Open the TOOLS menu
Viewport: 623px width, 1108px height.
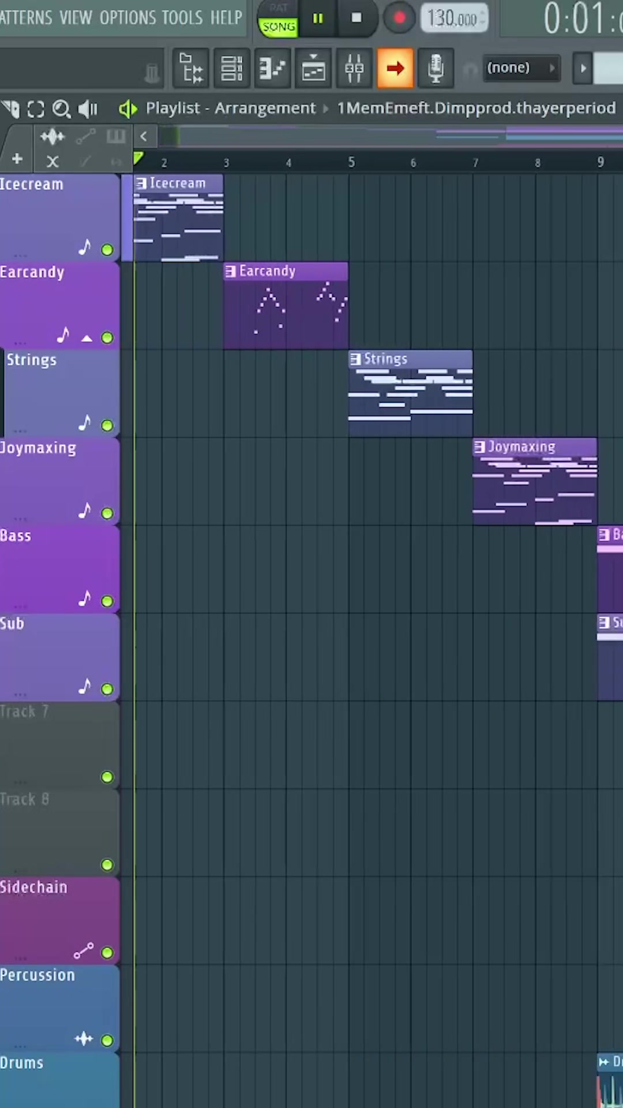pyautogui.click(x=182, y=17)
